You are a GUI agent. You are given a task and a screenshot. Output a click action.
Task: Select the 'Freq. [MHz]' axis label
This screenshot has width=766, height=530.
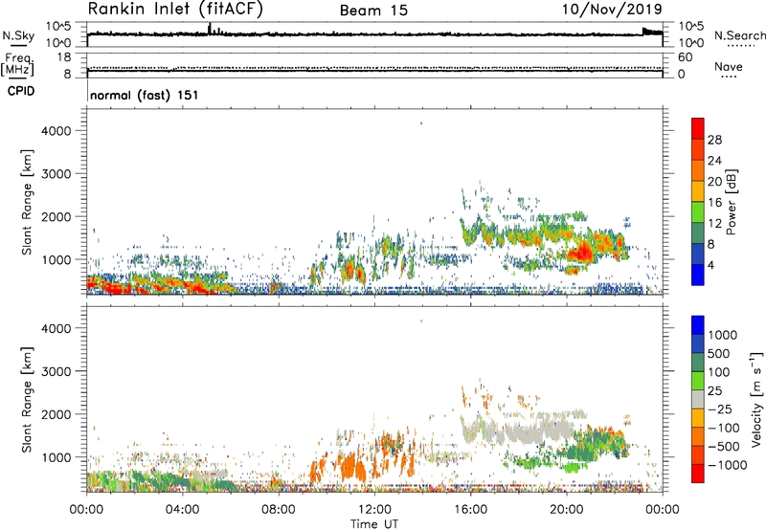click(x=17, y=65)
